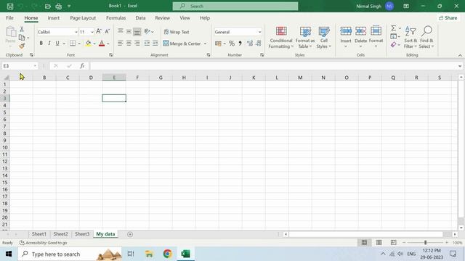This screenshot has height=261, width=465.
Task: Increase decimal places
Action: pyautogui.click(x=250, y=43)
